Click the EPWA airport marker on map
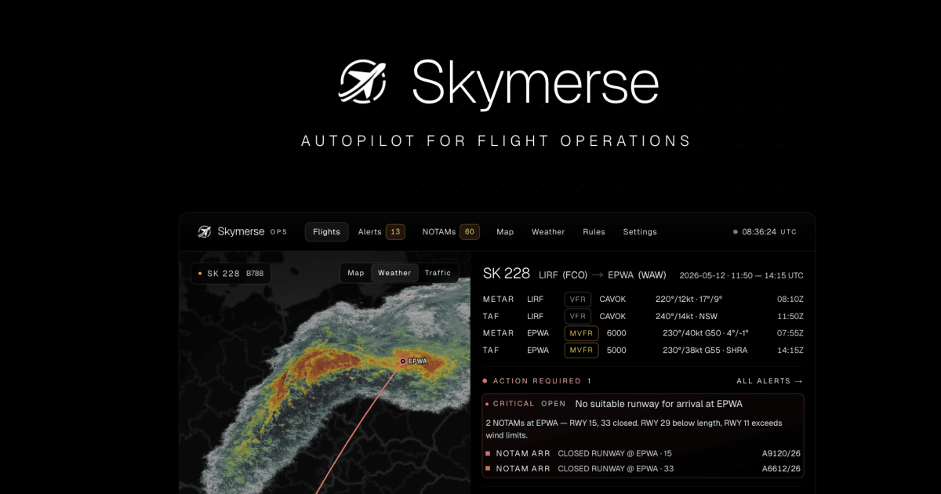The width and height of the screenshot is (941, 494). [x=403, y=361]
